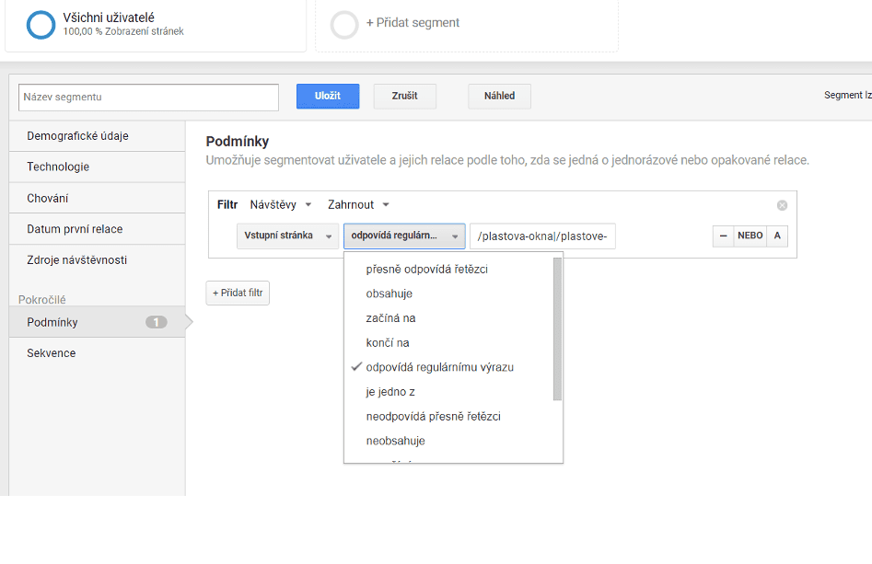Viewport: 872px width, 564px height.
Task: Click the empty circle icon beside Přidat segment
Action: click(344, 25)
